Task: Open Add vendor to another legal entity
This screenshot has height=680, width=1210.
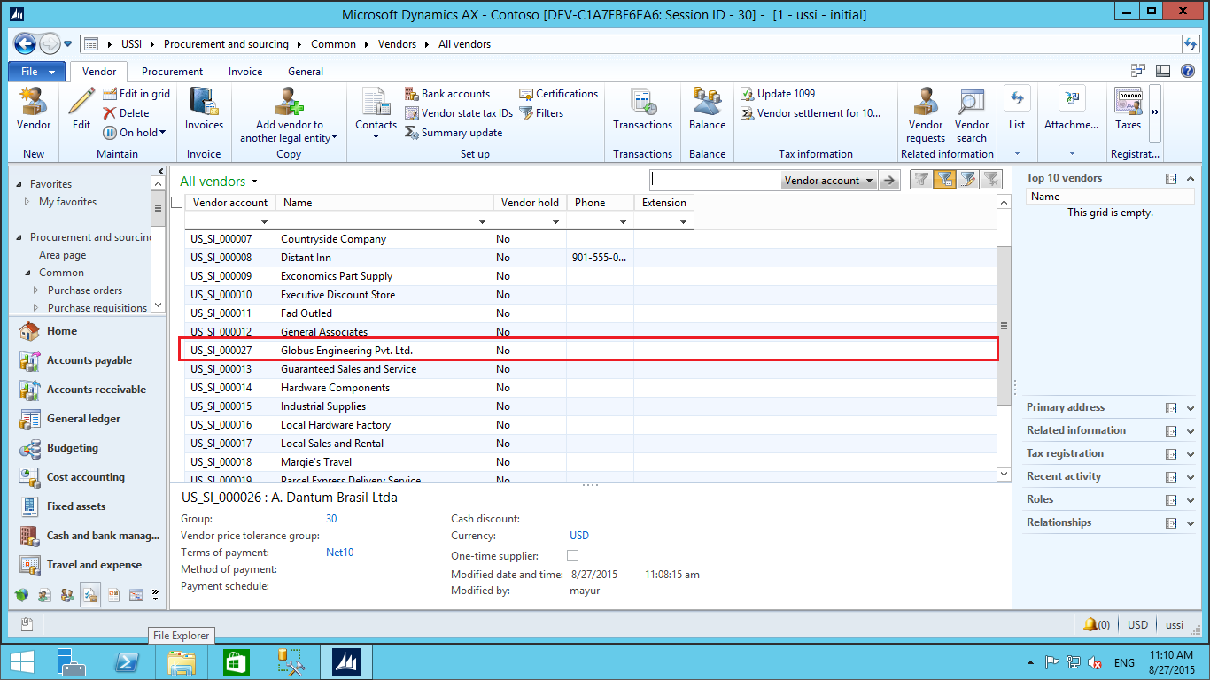Action: pyautogui.click(x=289, y=113)
